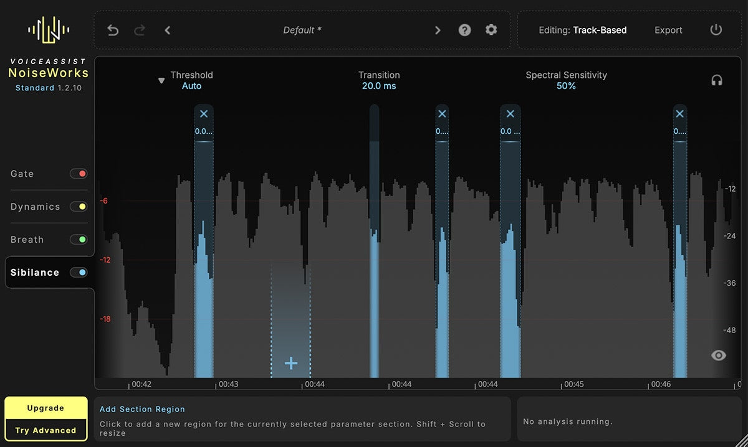
Task: Open the help question mark icon
Action: click(464, 30)
